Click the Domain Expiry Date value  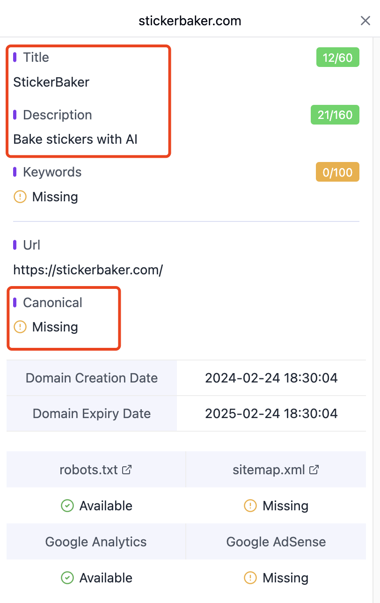tap(271, 413)
